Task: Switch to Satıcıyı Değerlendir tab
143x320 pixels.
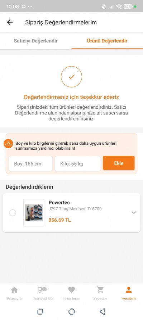Action: (x=36, y=41)
